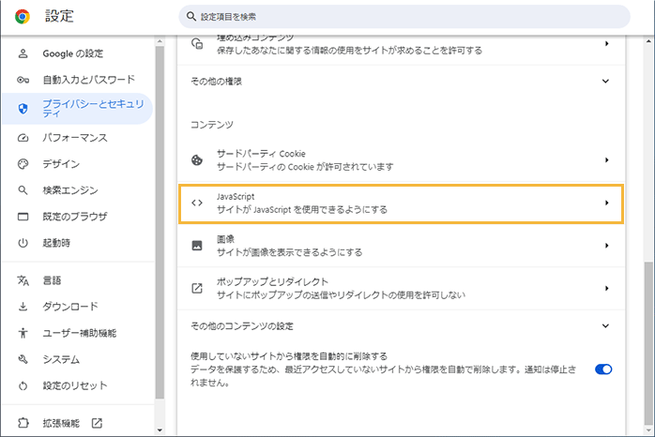Click the puzzle piece icon for 拡張機能
Viewport: 655px width, 437px height.
[x=23, y=423]
